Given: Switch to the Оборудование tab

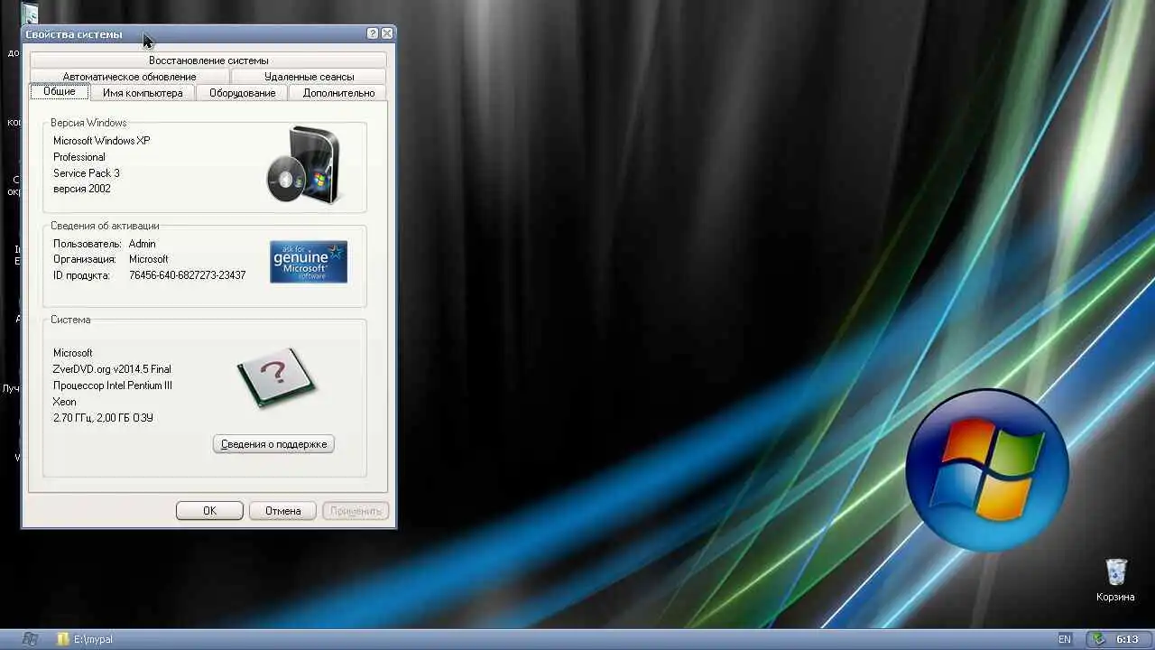Looking at the screenshot, I should pos(243,93).
